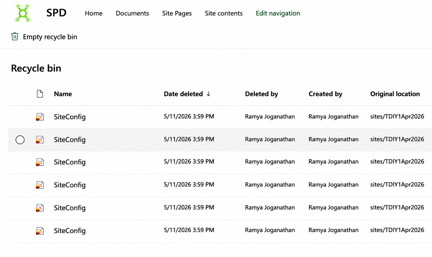Click the last SiteConfig file icon
Image resolution: width=432 pixels, height=257 pixels.
pyautogui.click(x=40, y=231)
